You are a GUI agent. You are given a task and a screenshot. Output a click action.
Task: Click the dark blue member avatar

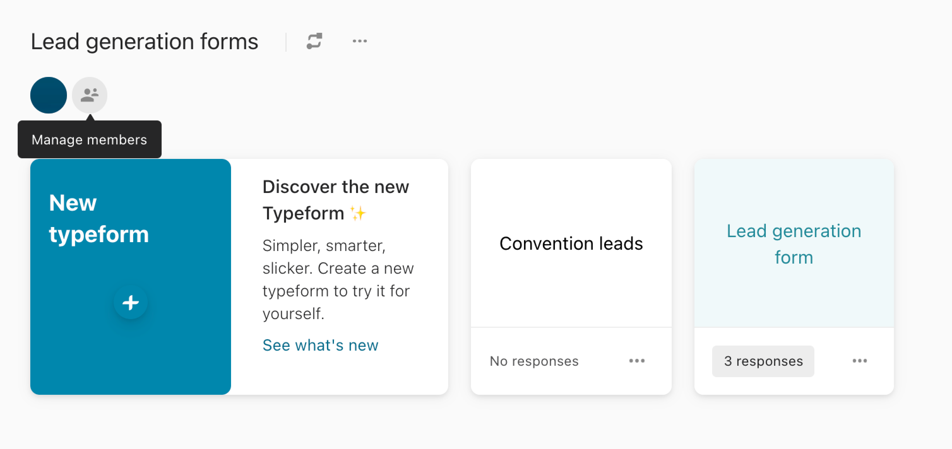48,95
